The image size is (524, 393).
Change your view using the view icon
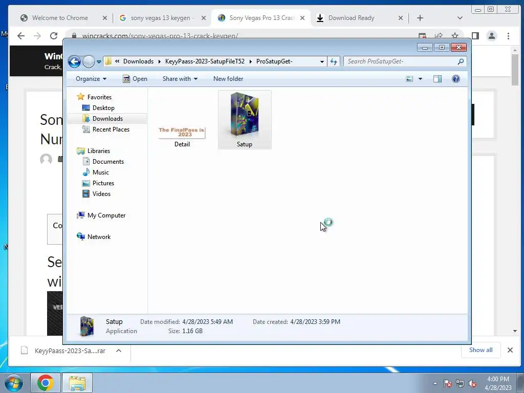tap(409, 79)
